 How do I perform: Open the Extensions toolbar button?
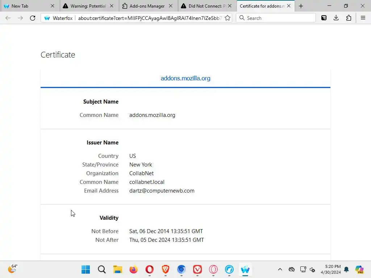coord(349,18)
